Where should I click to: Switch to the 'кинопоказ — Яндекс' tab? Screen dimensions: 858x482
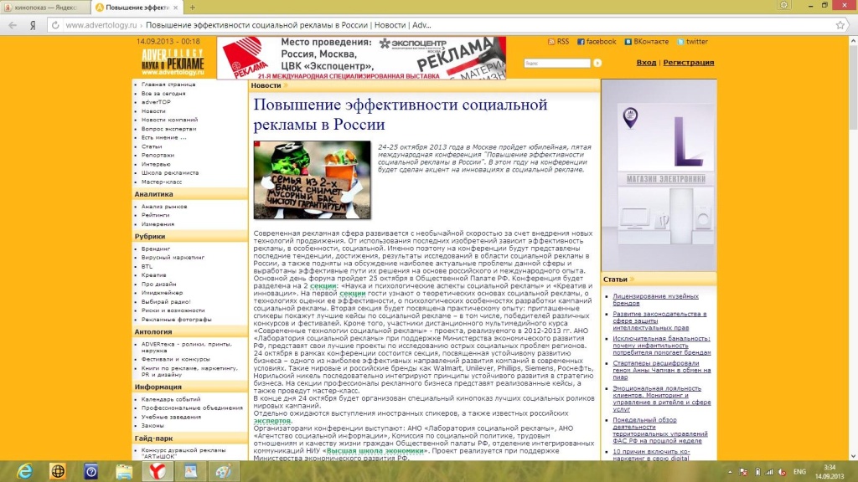pyautogui.click(x=46, y=8)
